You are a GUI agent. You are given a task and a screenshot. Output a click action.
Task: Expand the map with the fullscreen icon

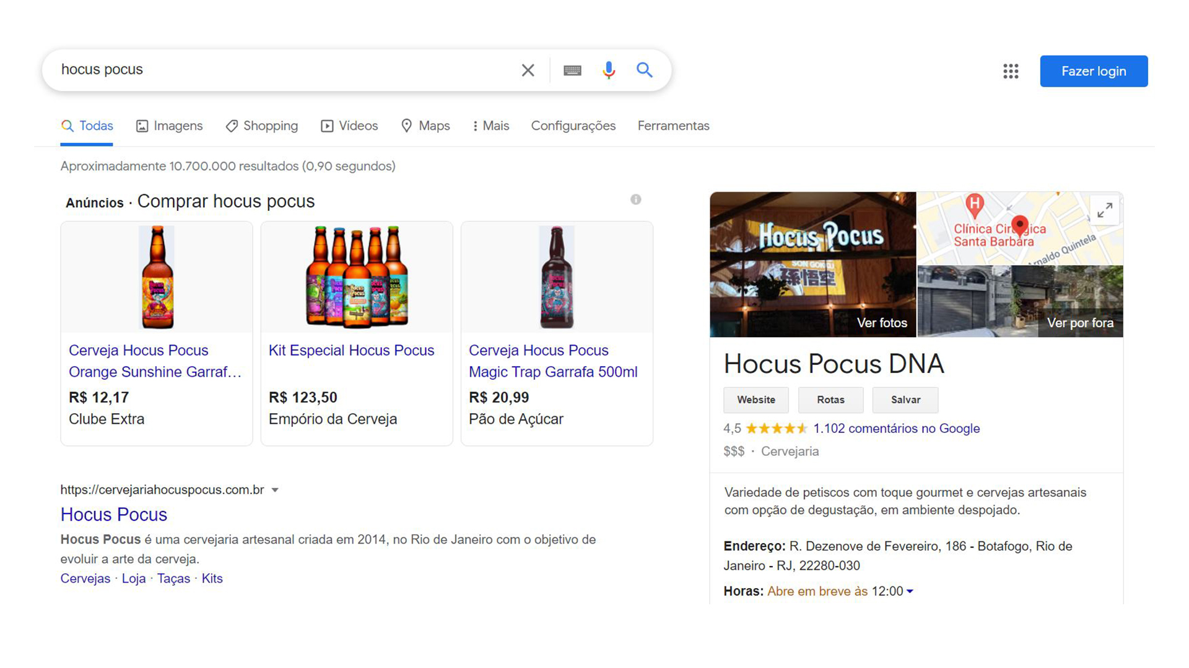(x=1105, y=210)
